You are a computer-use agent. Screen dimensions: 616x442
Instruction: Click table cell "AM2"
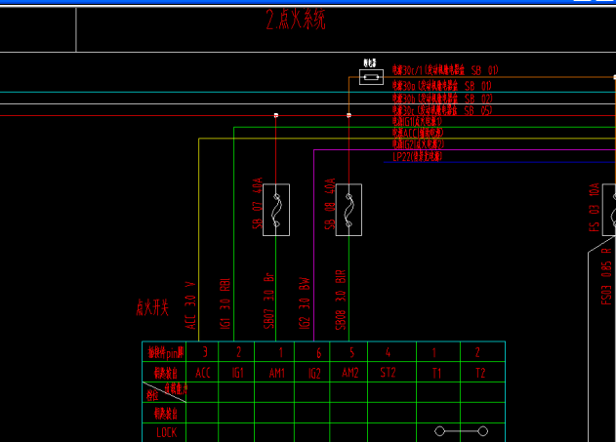[x=349, y=372]
